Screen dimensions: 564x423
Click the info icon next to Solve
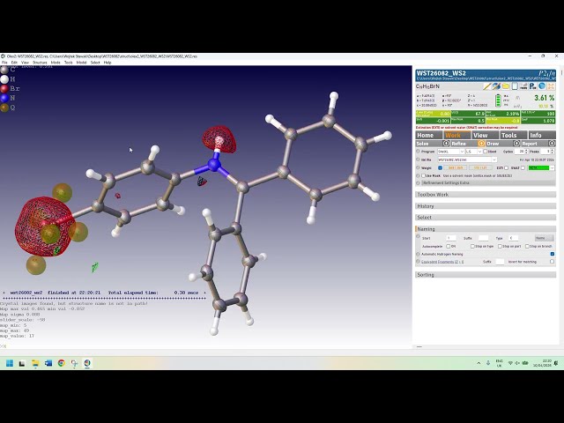446,144
